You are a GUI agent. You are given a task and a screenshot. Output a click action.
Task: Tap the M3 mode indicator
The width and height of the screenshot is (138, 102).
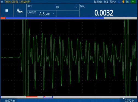[106, 2]
